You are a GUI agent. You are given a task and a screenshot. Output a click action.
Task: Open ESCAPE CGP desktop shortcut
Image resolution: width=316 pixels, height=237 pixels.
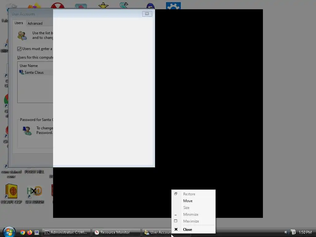(11, 194)
